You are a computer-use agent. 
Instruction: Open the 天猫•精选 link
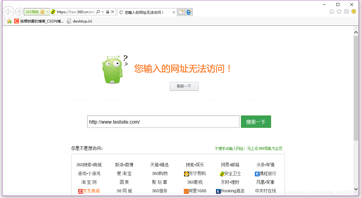[x=159, y=165]
